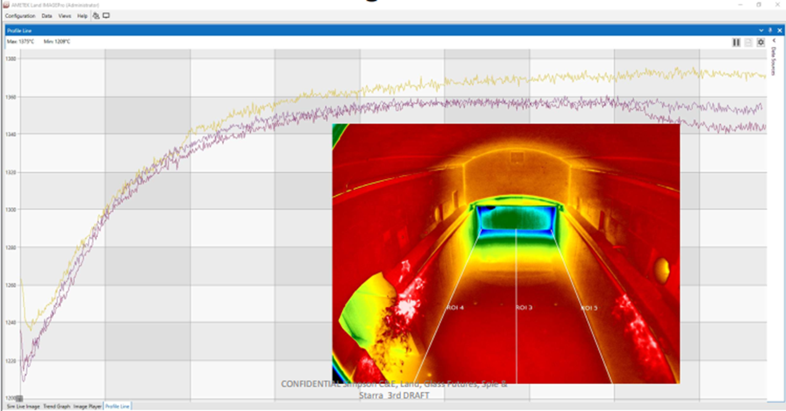The image size is (786, 411).
Task: Open the AMETEK IMAGEPro application icon menu
Action: click(6, 4)
